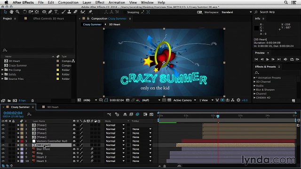Expand the Pre Comp folder
This screenshot has height=169, width=301.
click(x=2, y=70)
